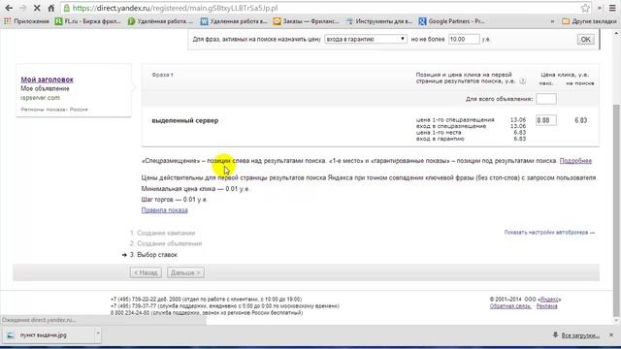Expand the download item options arrow

tap(98, 333)
